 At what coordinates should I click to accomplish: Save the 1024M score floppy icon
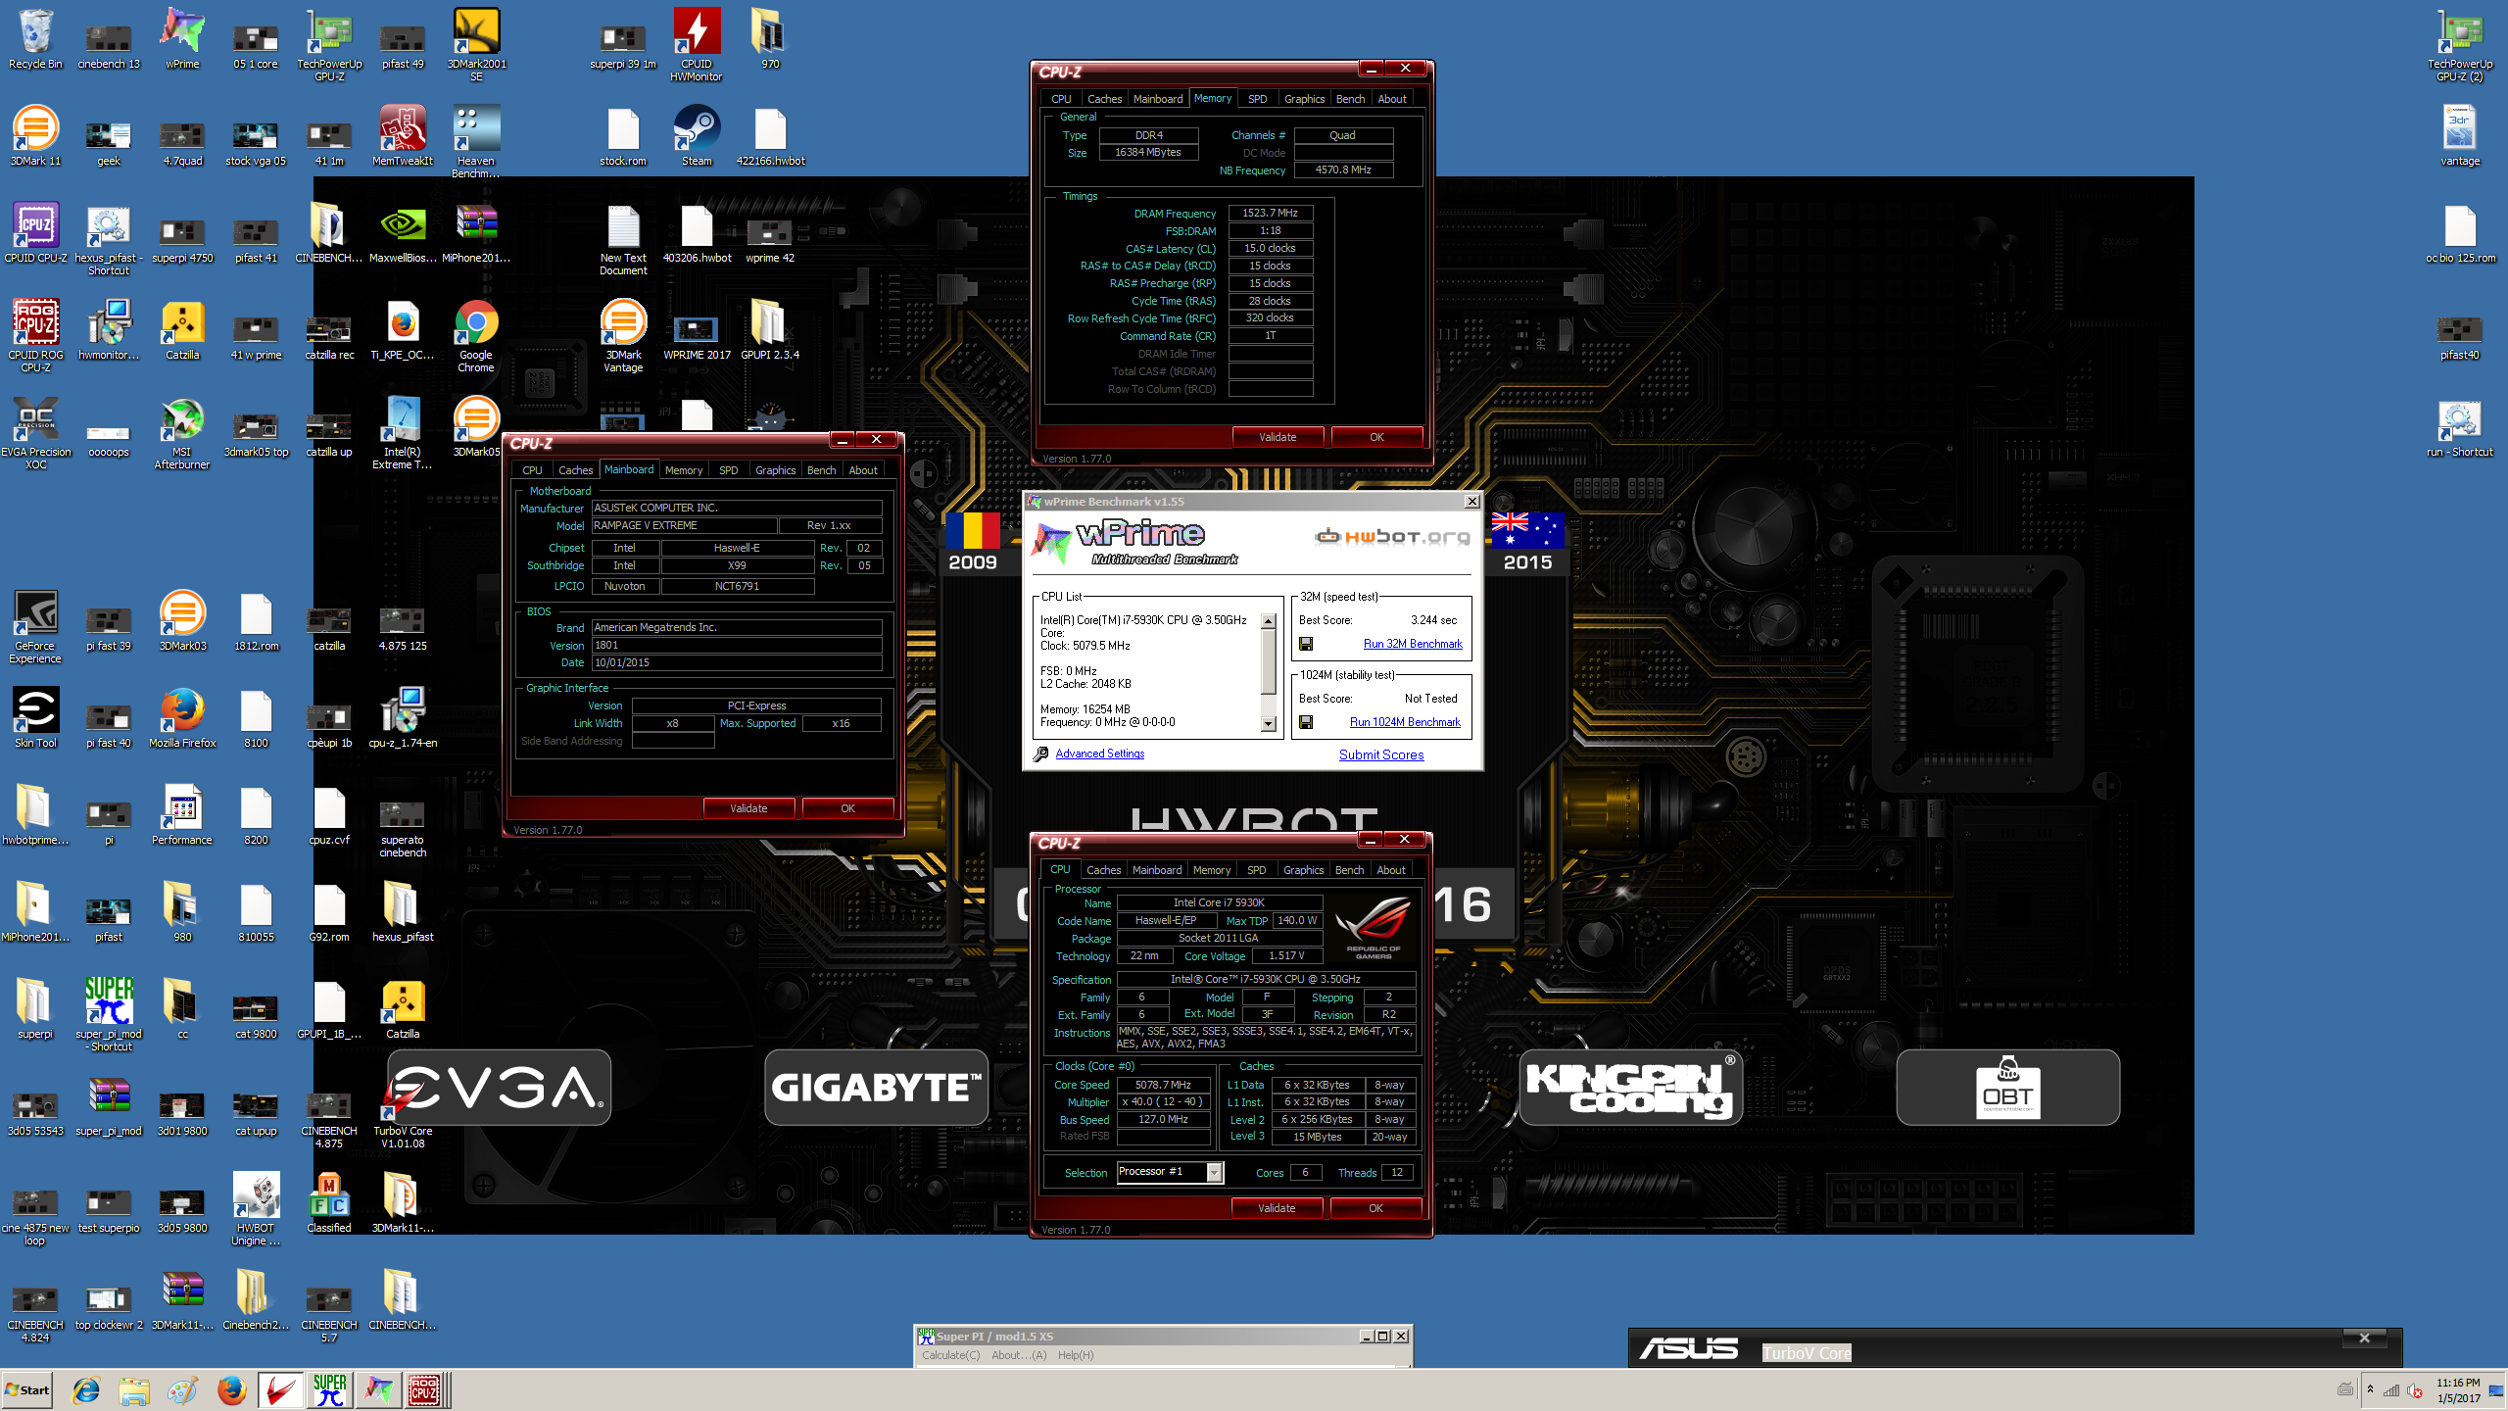(1306, 722)
